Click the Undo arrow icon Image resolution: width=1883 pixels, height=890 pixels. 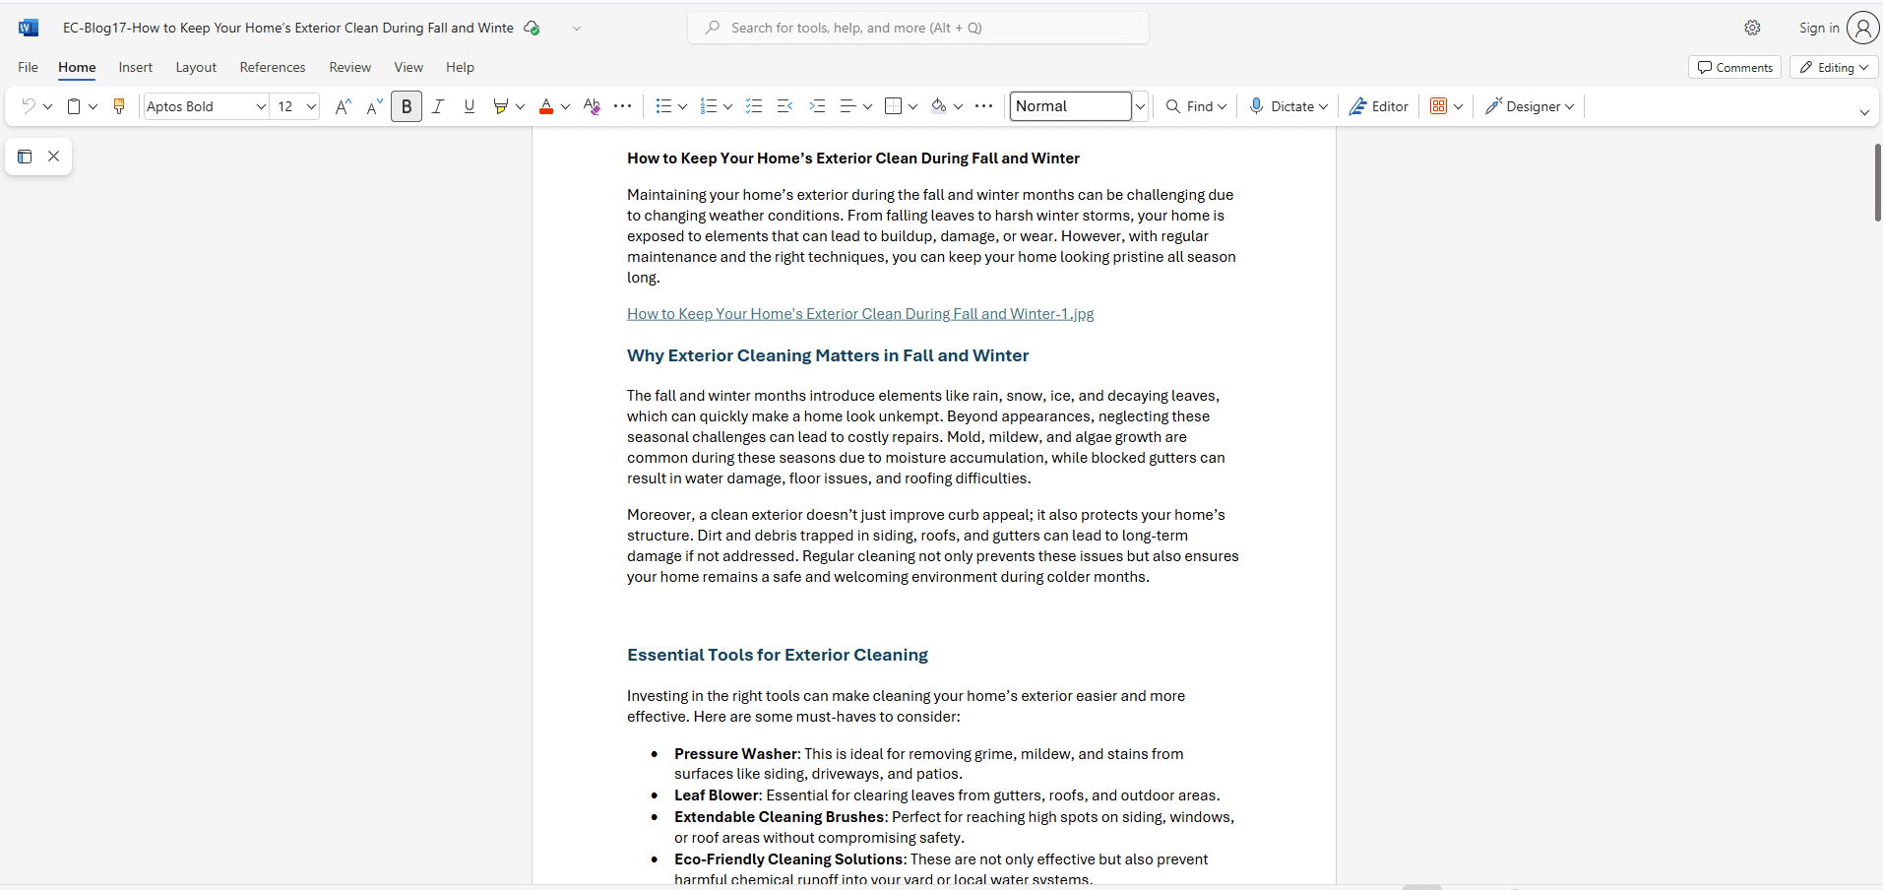(x=29, y=106)
